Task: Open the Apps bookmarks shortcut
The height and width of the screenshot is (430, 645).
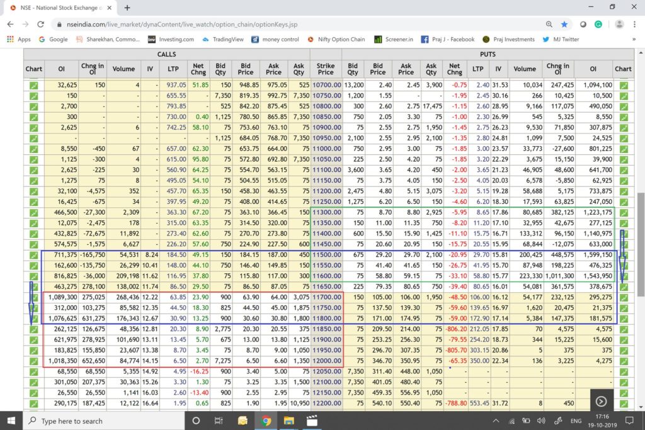Action: pyautogui.click(x=19, y=39)
